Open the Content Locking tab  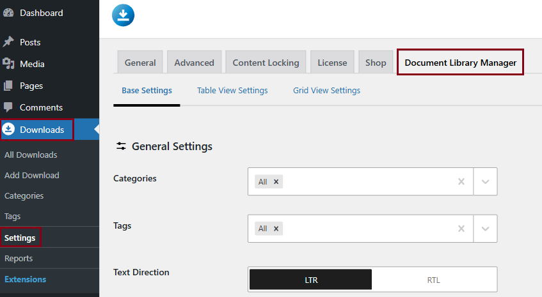coord(266,63)
